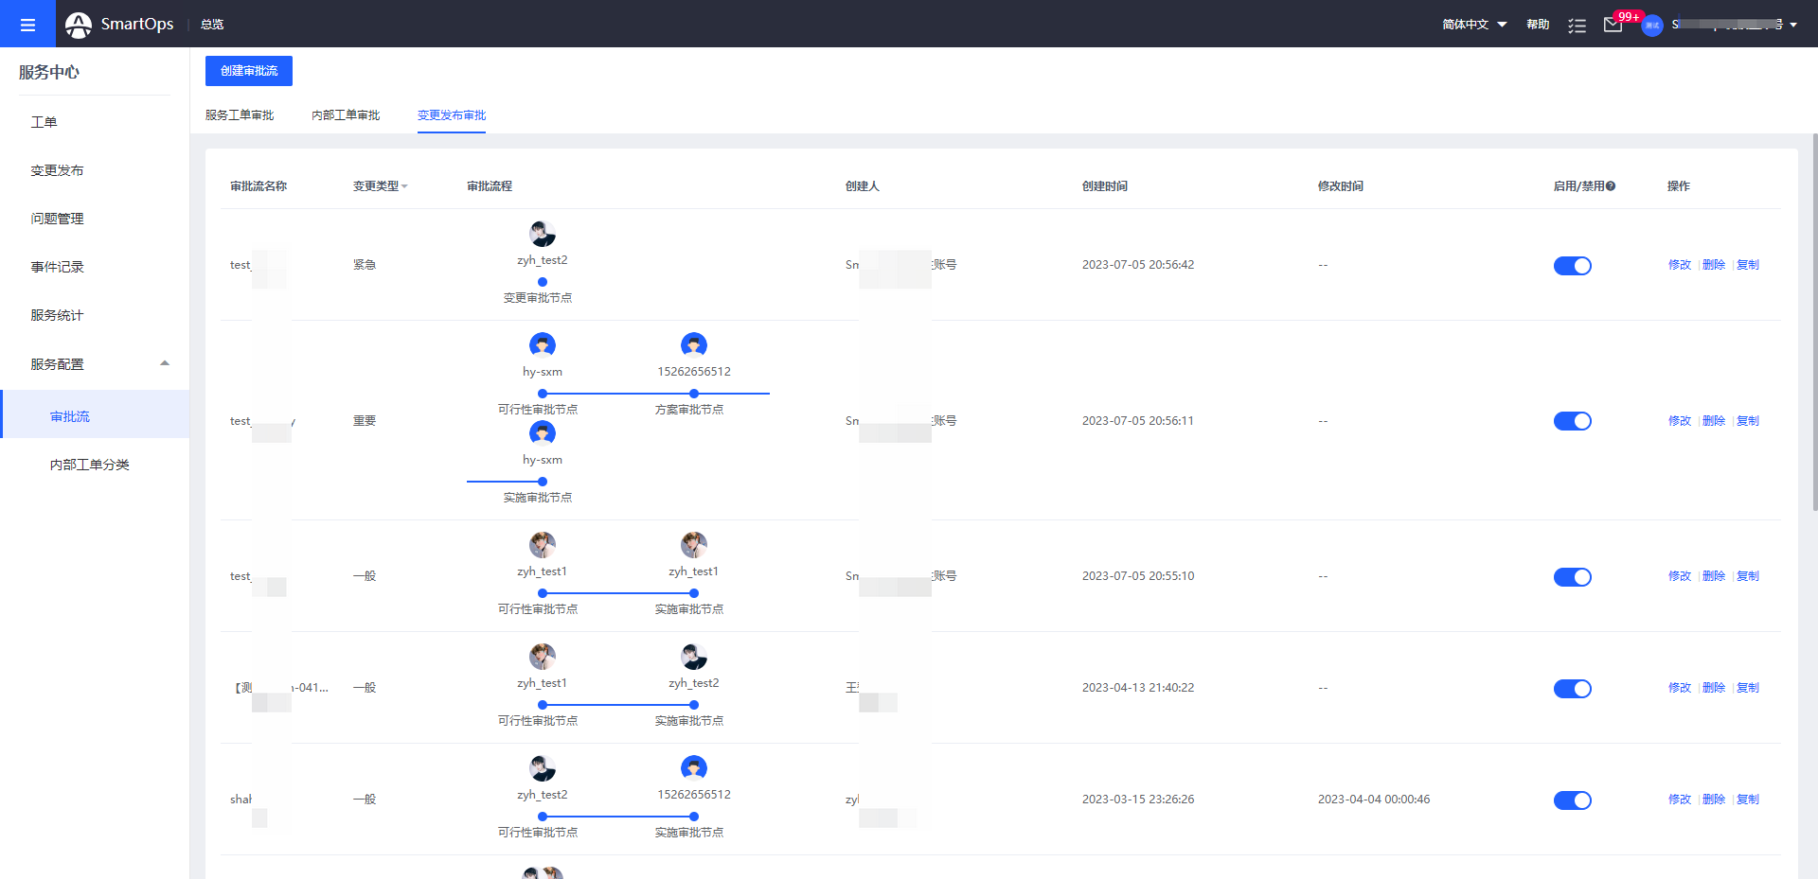Select the 变更发布审批 tab
The width and height of the screenshot is (1818, 879).
(452, 115)
